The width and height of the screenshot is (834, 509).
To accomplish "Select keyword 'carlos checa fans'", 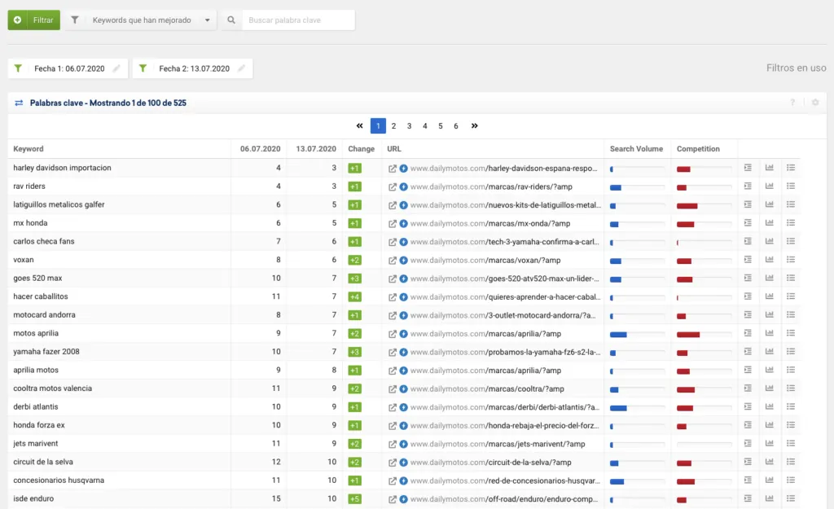I will coord(44,241).
